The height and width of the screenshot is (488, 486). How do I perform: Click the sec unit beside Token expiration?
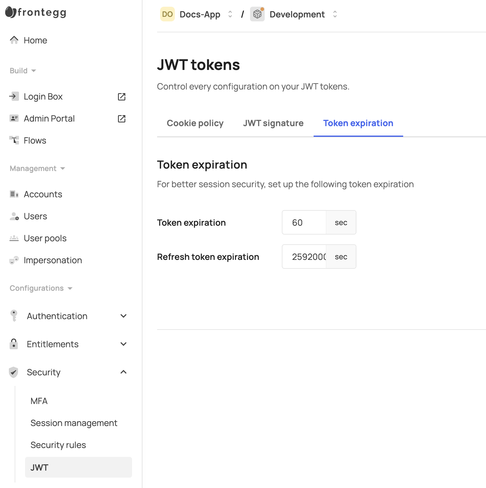click(341, 222)
